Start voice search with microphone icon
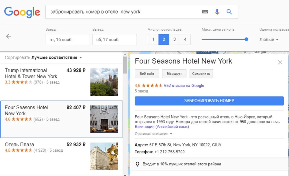 click(217, 12)
